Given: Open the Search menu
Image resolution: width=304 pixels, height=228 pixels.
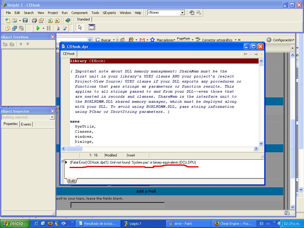Looking at the screenshot, I should click(29, 13).
